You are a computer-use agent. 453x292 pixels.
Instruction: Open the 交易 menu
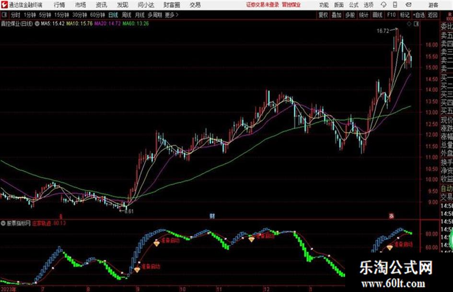point(195,5)
